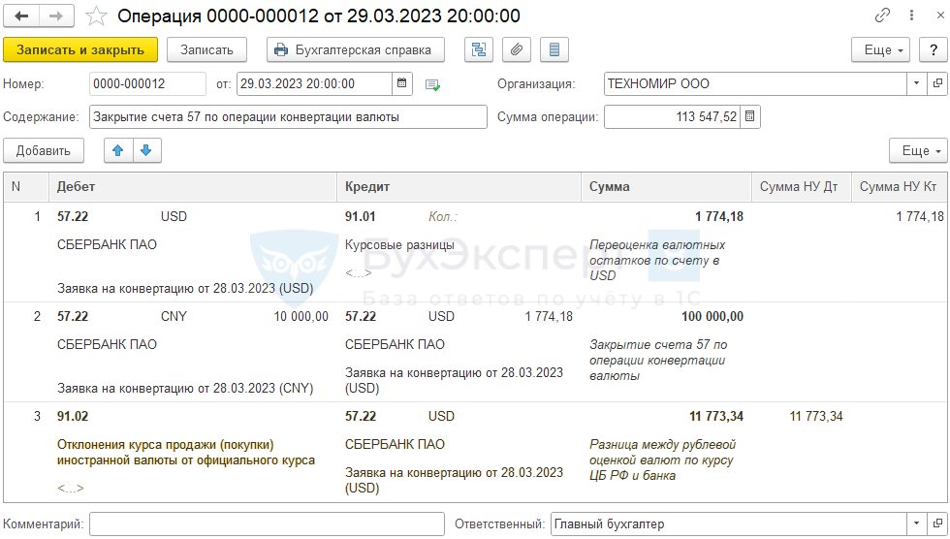
Task: Select the amount 100 000,00
Action: [712, 316]
